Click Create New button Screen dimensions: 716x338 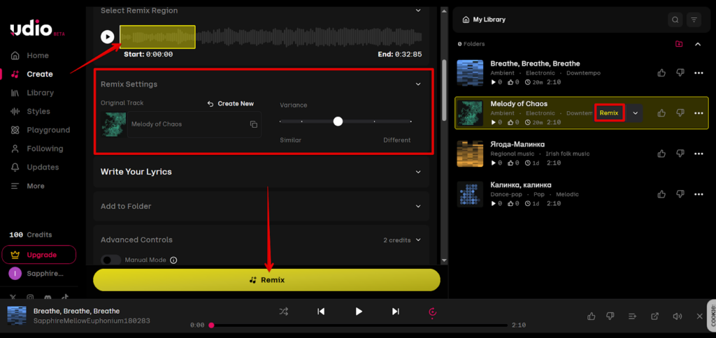[x=231, y=103]
